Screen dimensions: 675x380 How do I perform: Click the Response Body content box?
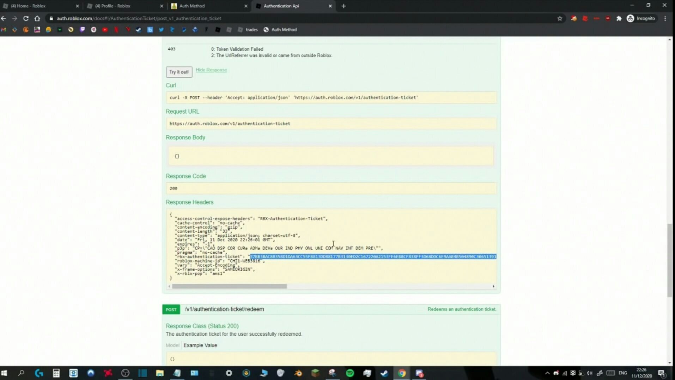click(331, 156)
